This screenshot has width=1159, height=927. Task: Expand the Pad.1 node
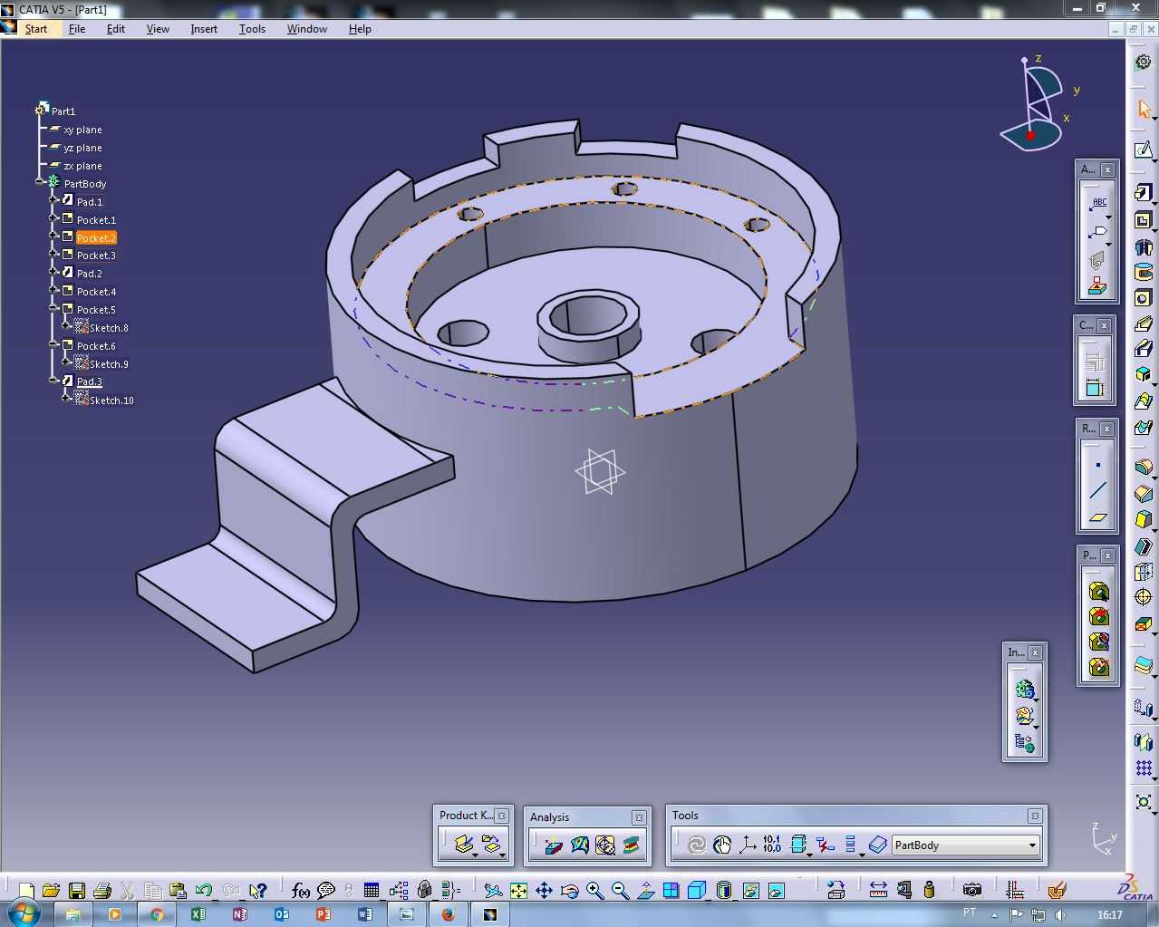click(x=53, y=201)
